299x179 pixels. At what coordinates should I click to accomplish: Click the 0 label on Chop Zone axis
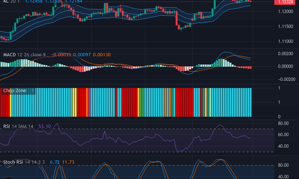[279, 117]
